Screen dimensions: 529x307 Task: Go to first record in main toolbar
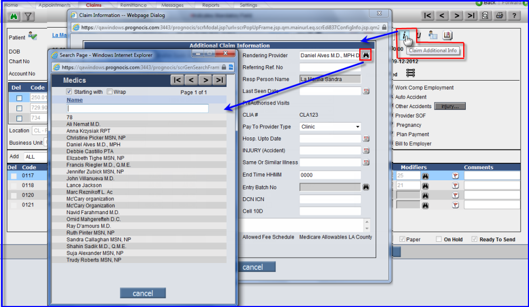pyautogui.click(x=428, y=15)
